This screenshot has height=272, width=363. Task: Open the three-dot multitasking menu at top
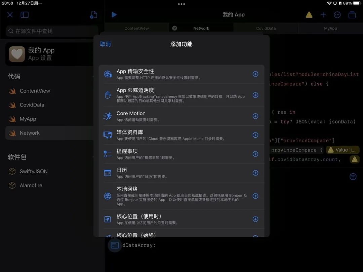click(181, 4)
